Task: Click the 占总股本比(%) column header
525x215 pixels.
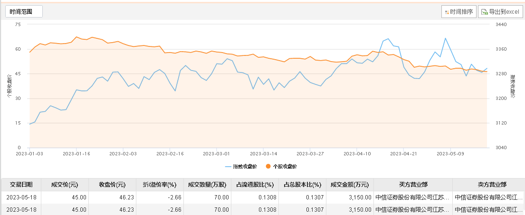Action: click(302, 185)
